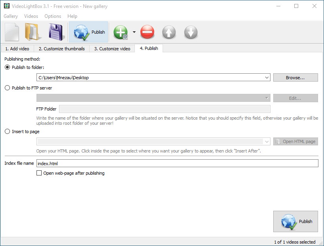Select the Publish to folder radio button
The height and width of the screenshot is (246, 324).
pyautogui.click(x=7, y=67)
